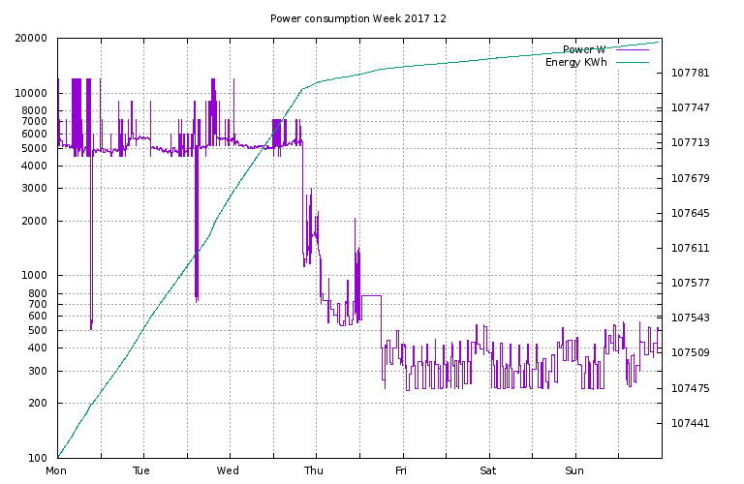Click the '800' left axis label
Viewport: 744px width, 484px height.
coord(38,293)
